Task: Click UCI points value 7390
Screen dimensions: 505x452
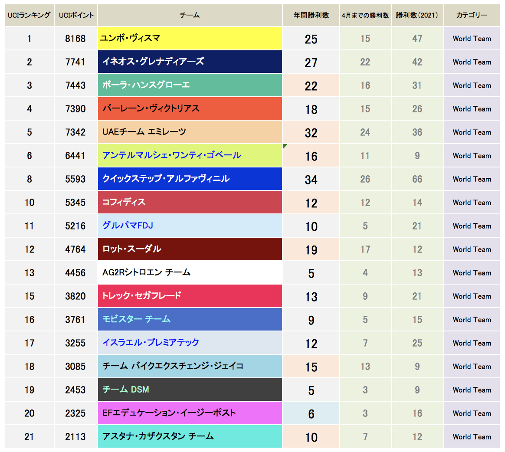Action: (75, 109)
